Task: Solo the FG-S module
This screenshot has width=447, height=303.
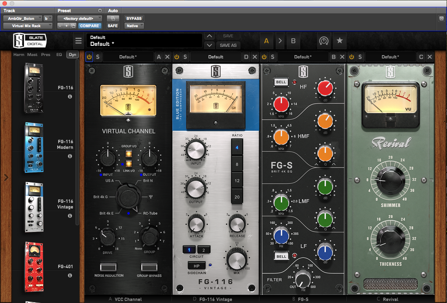Action: [x=273, y=57]
